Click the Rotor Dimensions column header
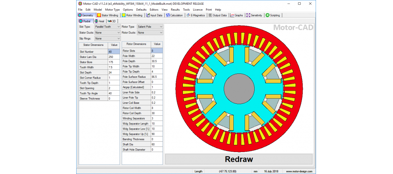 click(136, 44)
